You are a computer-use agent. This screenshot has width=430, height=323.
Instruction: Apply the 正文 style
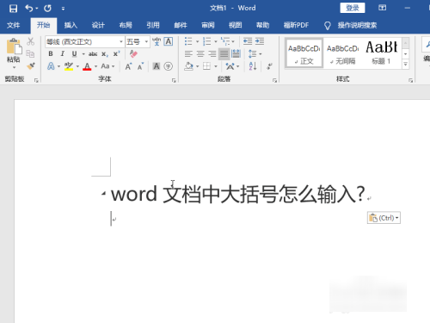pos(304,53)
